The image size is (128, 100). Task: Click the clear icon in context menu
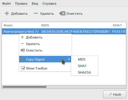tap(22, 50)
